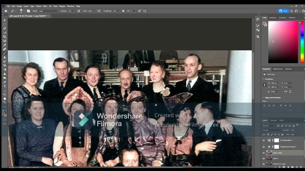Hide the Layer 1 layer
The width and height of the screenshot is (305, 171).
click(x=264, y=158)
